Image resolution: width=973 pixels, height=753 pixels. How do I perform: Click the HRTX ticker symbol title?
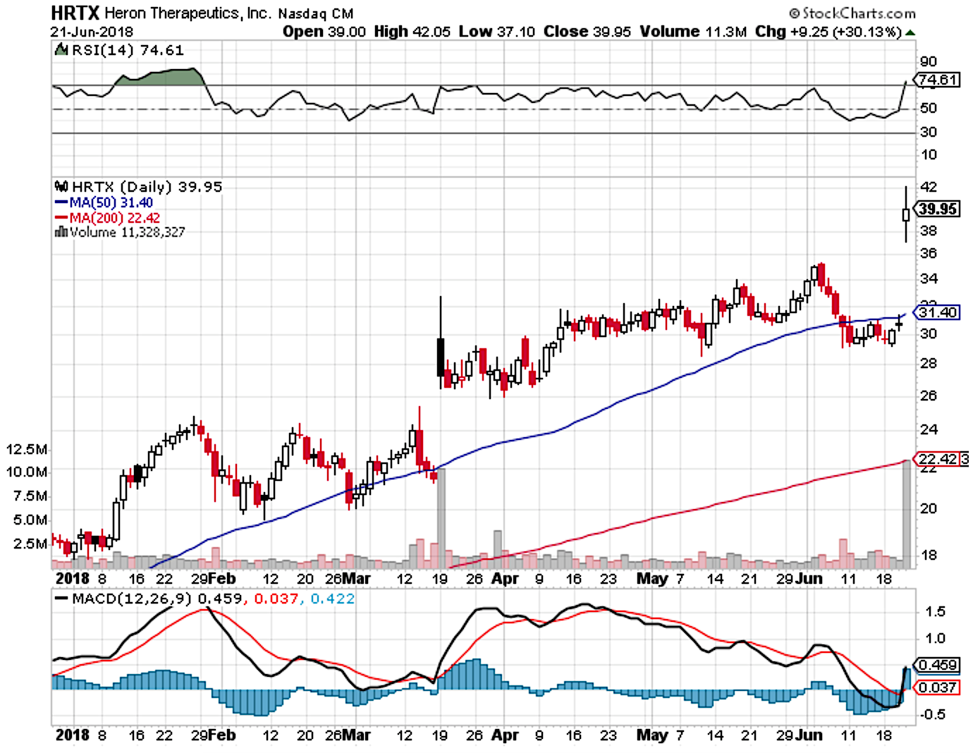click(75, 13)
